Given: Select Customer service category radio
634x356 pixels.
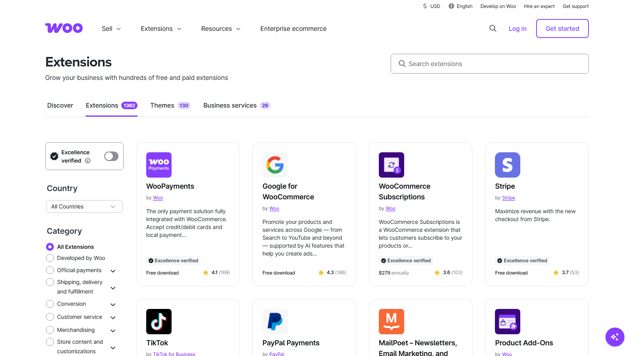Looking at the screenshot, I should point(50,317).
